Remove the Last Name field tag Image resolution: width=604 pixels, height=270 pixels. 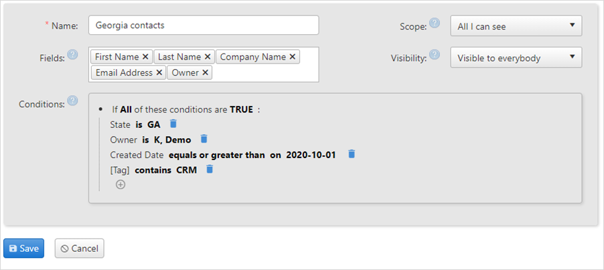tap(207, 57)
